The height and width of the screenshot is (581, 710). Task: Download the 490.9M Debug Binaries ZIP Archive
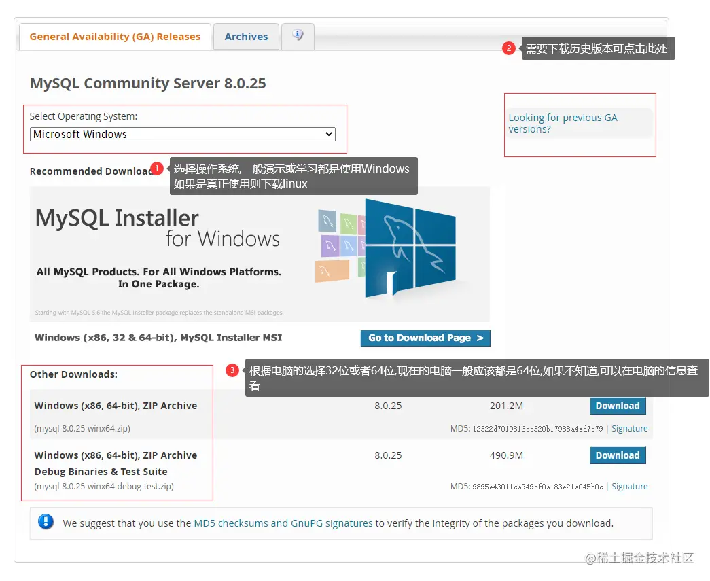[618, 455]
